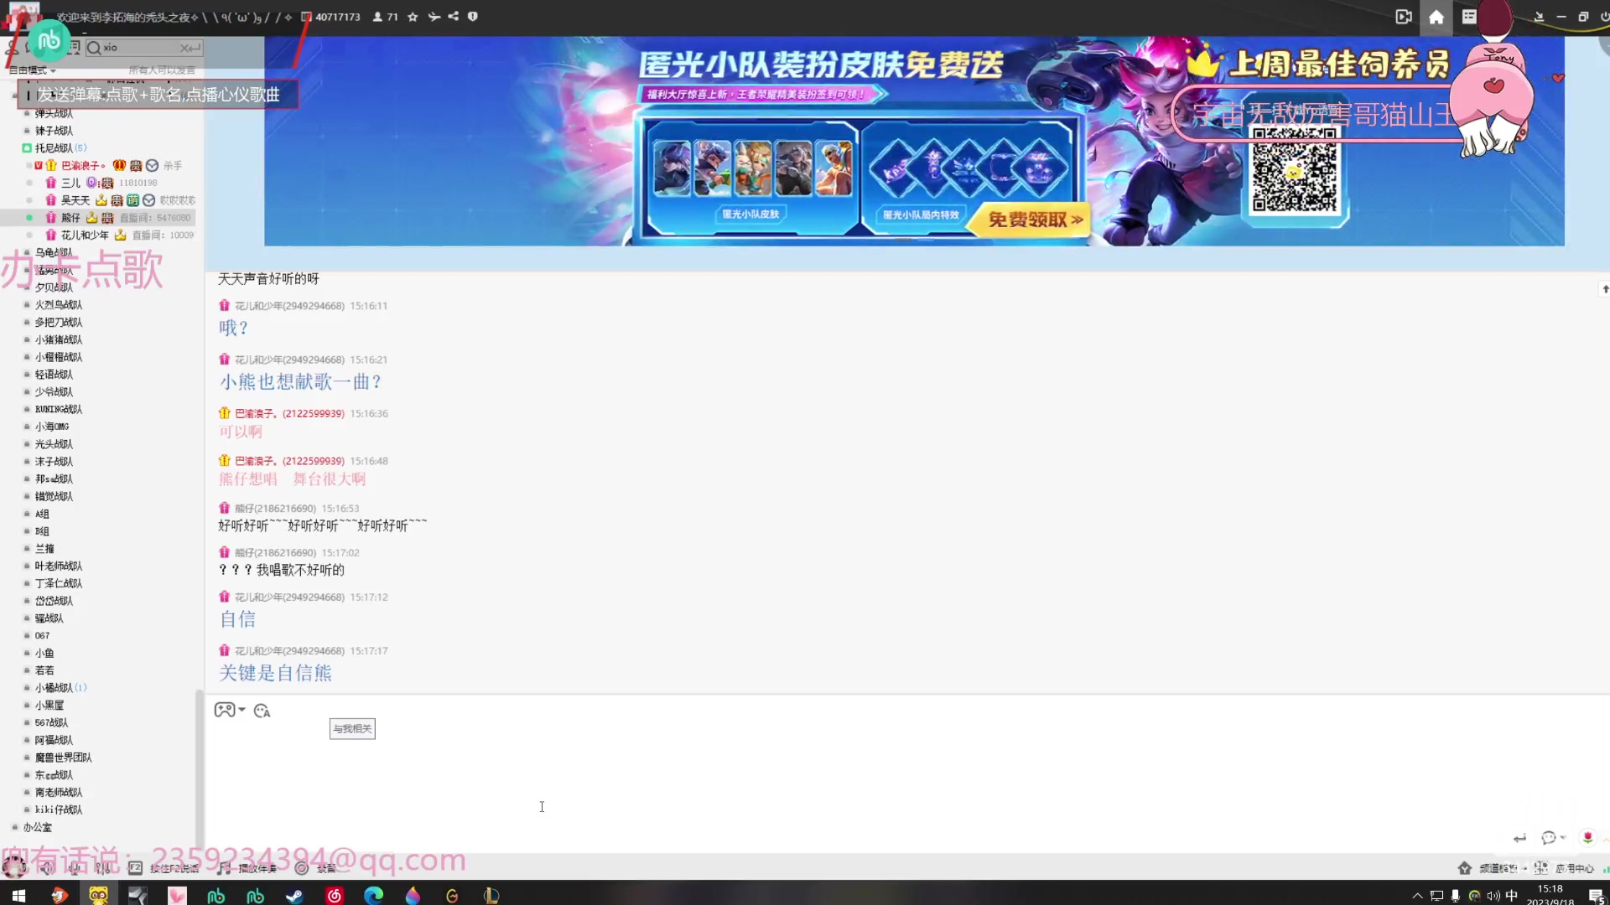Viewport: 1610px width, 905px height.
Task: Select user 熊仔 in channel list
Action: pyautogui.click(x=70, y=218)
